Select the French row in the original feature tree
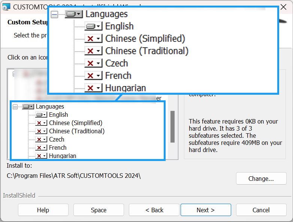293x222 pixels. tap(58, 148)
